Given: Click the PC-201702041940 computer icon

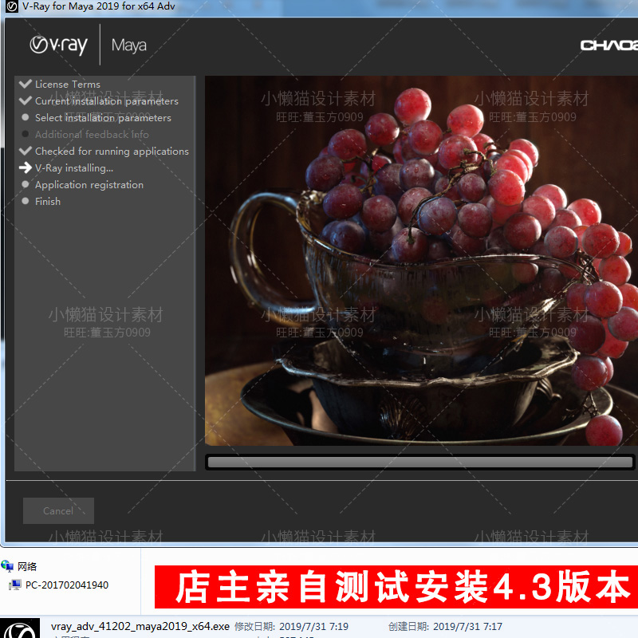Looking at the screenshot, I should tap(15, 585).
